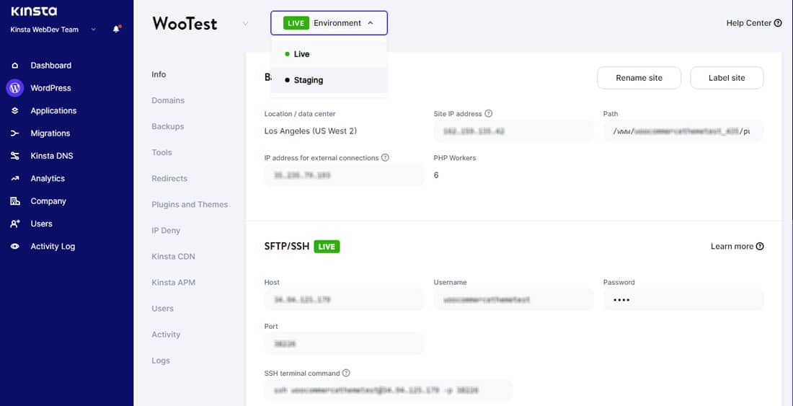The height and width of the screenshot is (406, 793).
Task: Open the WooTest site switcher chevron
Action: pos(245,24)
